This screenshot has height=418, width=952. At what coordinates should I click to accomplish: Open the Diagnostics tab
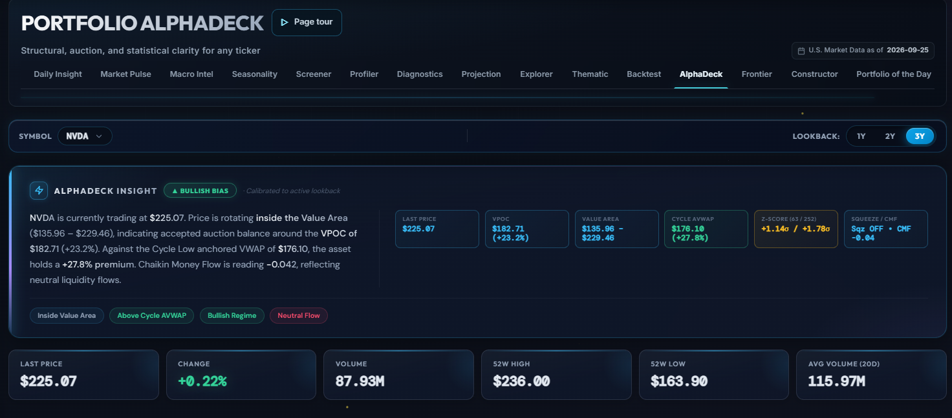(420, 74)
